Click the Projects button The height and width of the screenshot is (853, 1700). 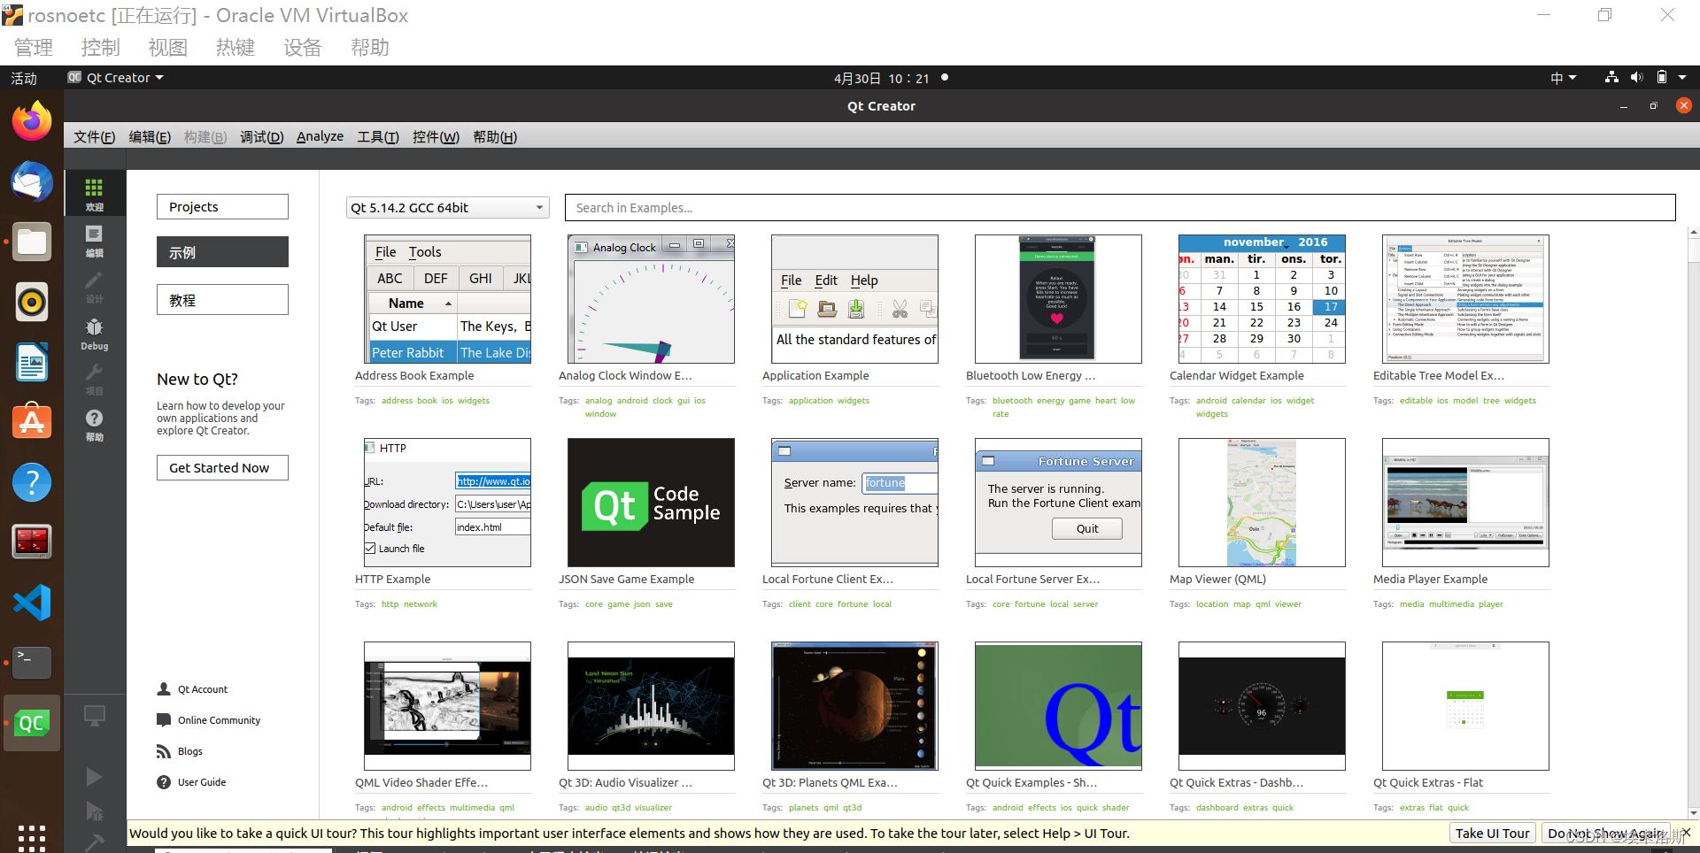(x=222, y=207)
